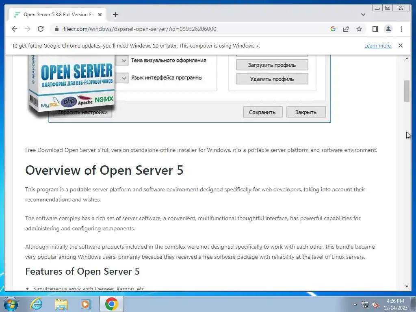Reload the current page
This screenshot has width=416, height=312.
click(41, 29)
